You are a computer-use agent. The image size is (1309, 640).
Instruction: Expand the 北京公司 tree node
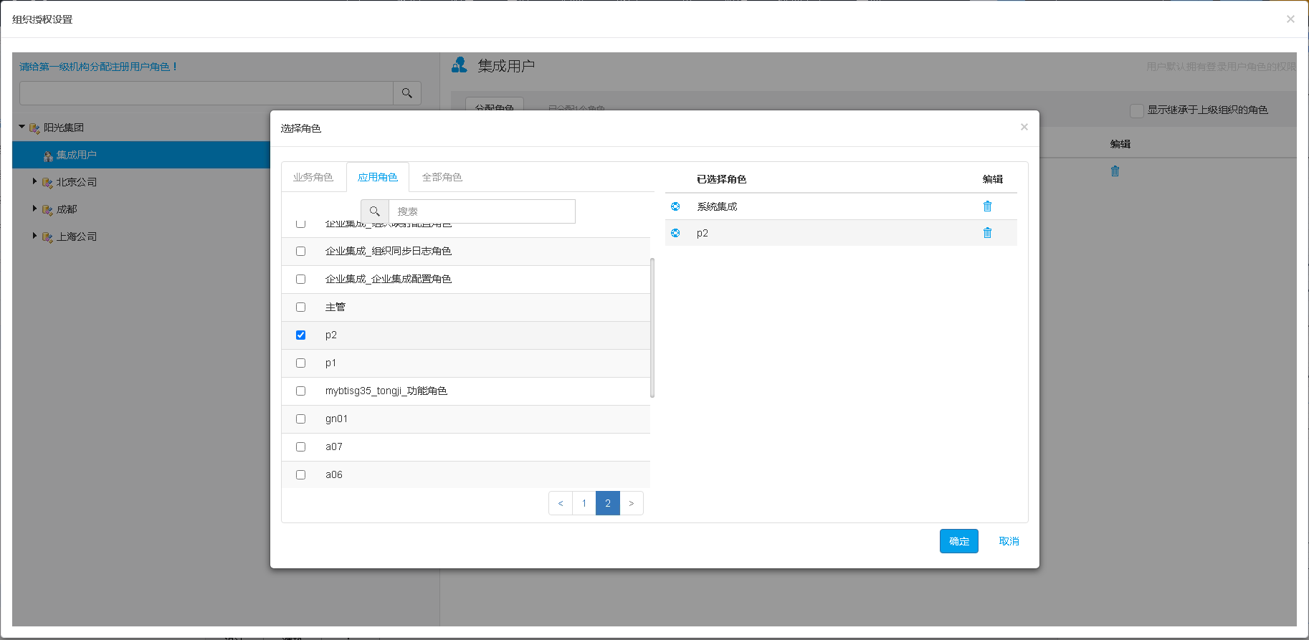[x=34, y=182]
